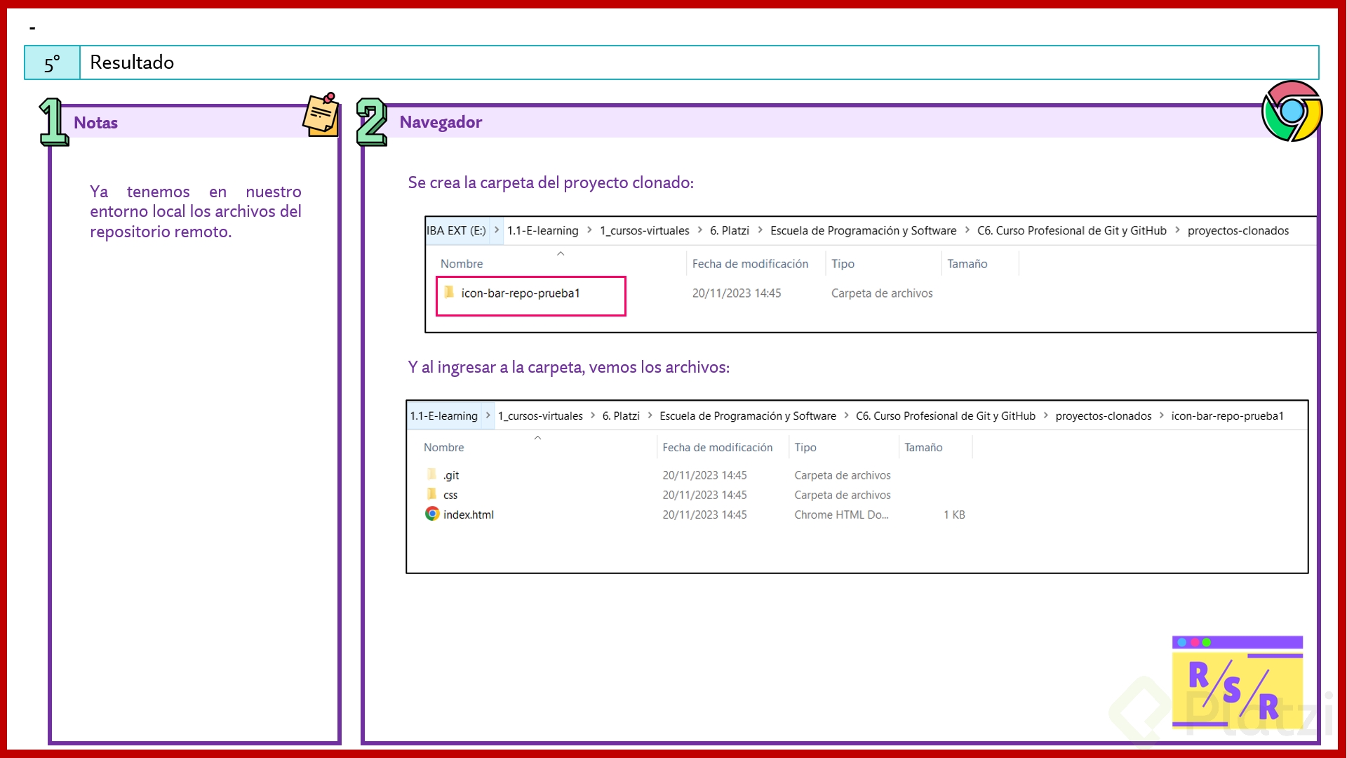1347x758 pixels.
Task: Click the .git folder icon
Action: coord(431,474)
